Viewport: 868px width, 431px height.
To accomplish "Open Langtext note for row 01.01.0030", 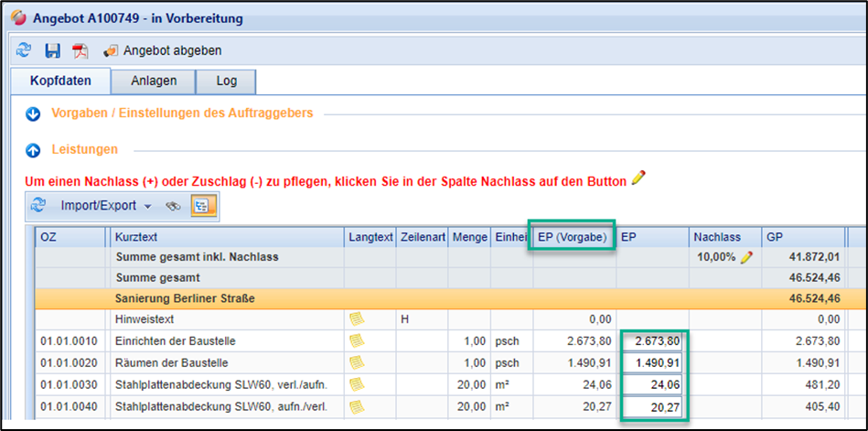I will (357, 385).
